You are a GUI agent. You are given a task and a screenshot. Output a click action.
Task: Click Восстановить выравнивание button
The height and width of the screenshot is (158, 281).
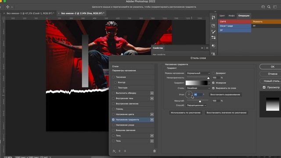pos(225,95)
